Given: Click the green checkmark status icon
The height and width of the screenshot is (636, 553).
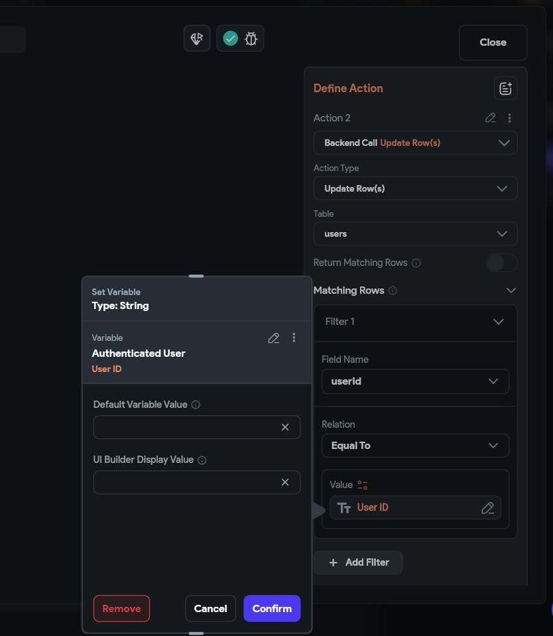Looking at the screenshot, I should tap(230, 38).
